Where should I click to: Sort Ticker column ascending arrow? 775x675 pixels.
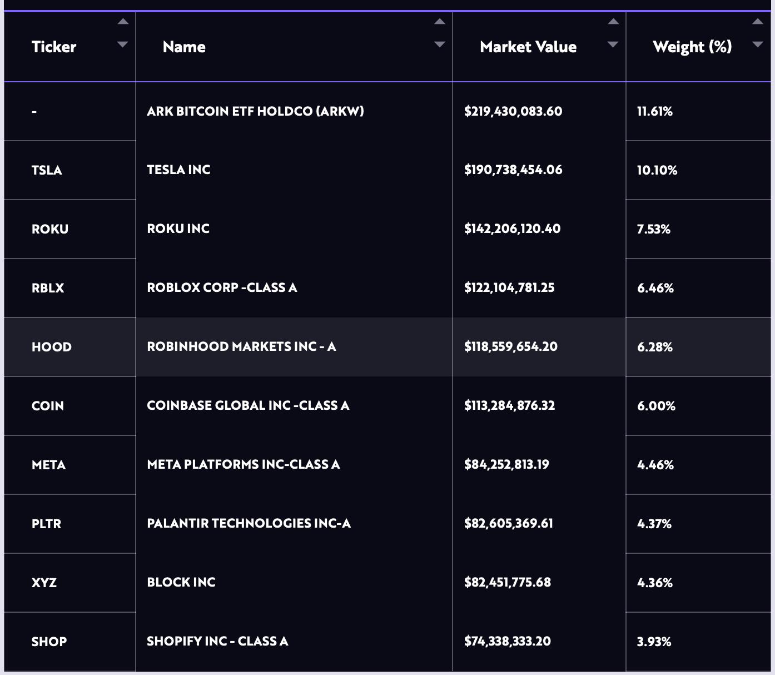pos(123,22)
